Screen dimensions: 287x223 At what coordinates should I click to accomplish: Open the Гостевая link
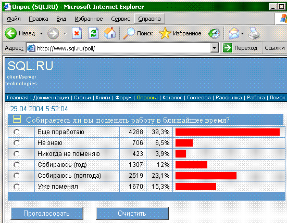tap(199, 98)
